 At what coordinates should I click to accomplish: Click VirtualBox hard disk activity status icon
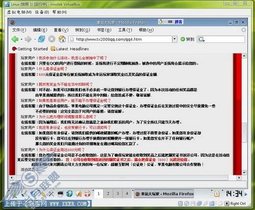[x=181, y=203]
